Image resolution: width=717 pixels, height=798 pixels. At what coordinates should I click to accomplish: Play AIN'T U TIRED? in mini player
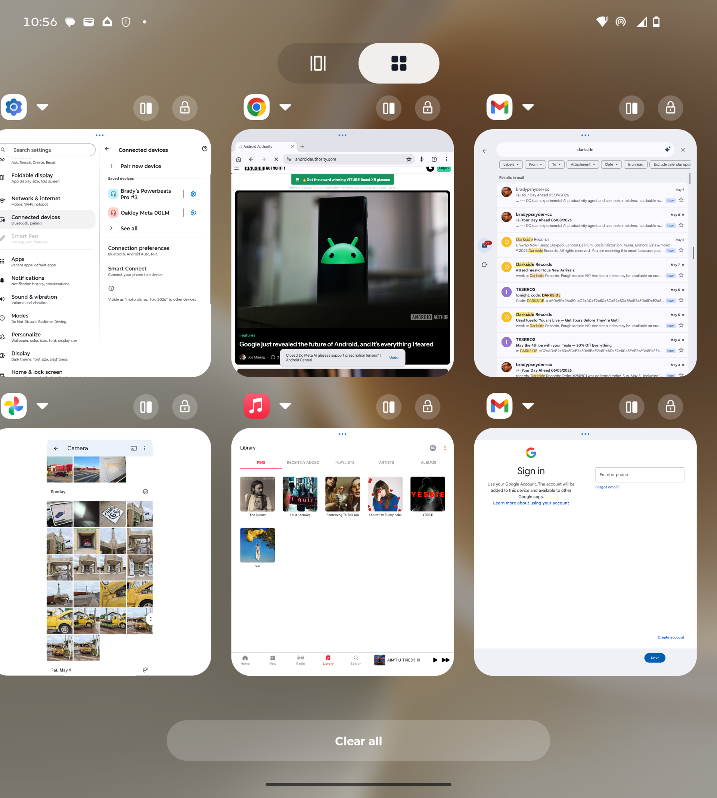[x=435, y=660]
